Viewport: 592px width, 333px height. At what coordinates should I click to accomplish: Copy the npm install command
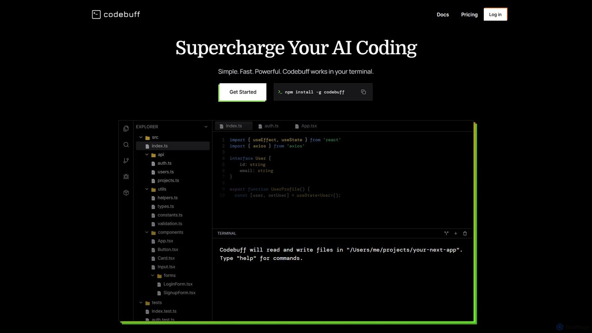coord(364,92)
